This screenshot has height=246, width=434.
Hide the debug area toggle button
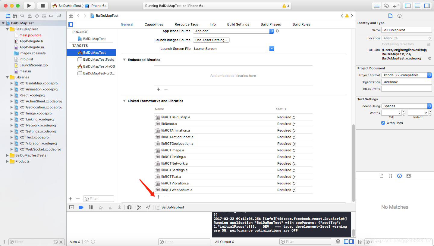71,207
